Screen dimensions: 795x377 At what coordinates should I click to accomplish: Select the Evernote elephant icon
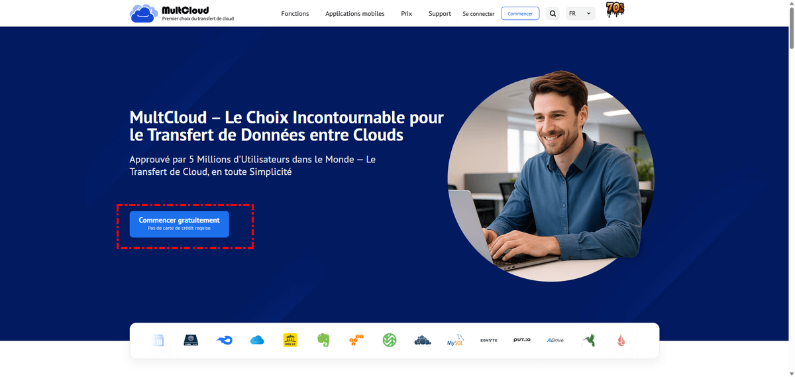(x=323, y=341)
